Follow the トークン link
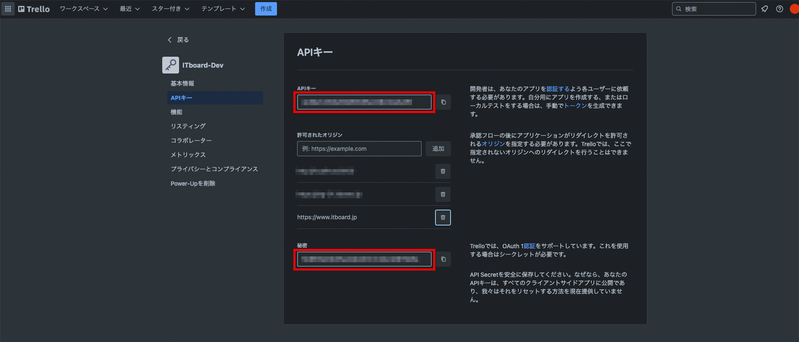 575,106
